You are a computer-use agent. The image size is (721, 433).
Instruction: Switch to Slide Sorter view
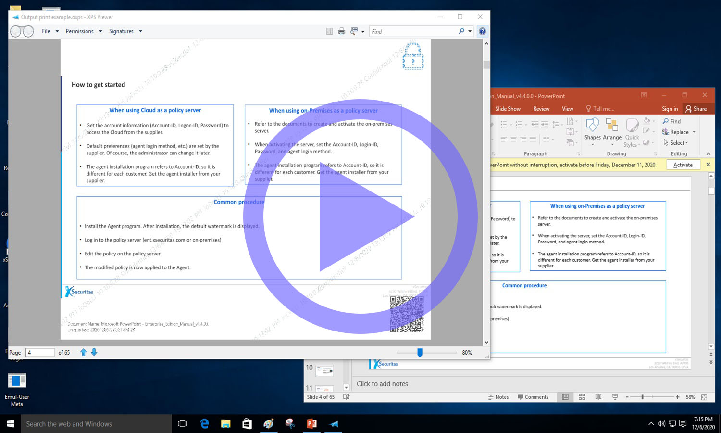point(582,397)
